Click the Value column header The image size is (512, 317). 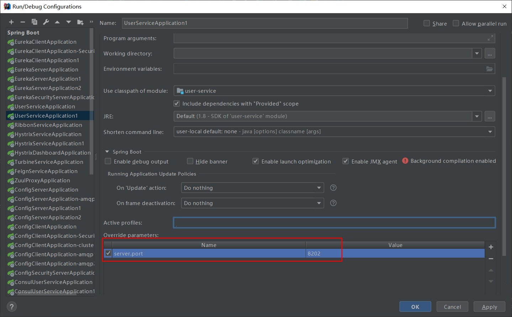395,245
